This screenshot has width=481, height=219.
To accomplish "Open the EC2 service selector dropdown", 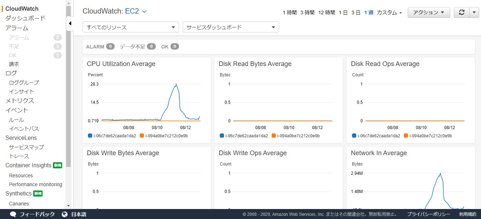I will pos(136,11).
